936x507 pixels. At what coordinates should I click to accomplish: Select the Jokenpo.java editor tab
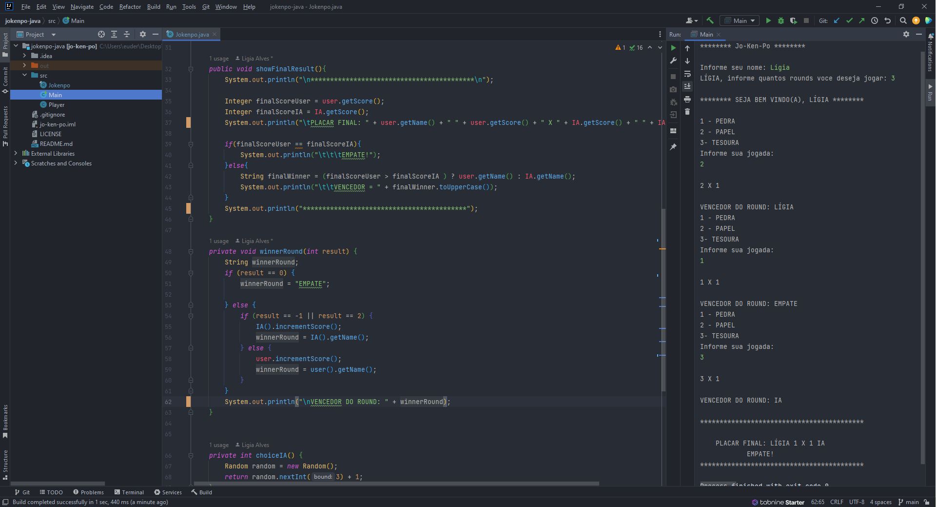[x=191, y=34]
